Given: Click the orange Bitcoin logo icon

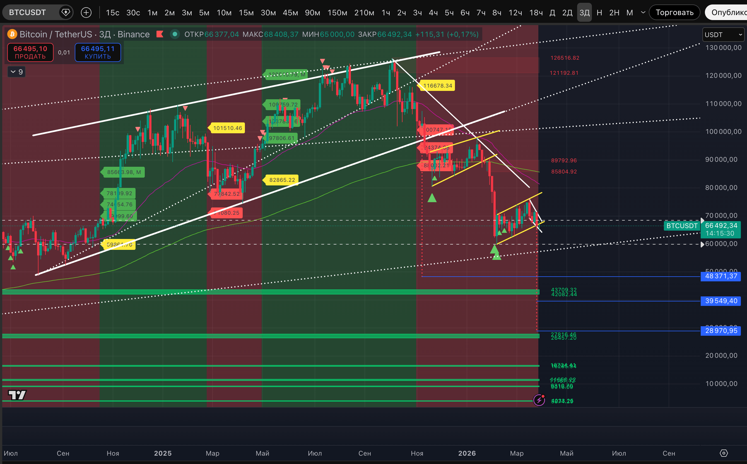Looking at the screenshot, I should point(12,34).
